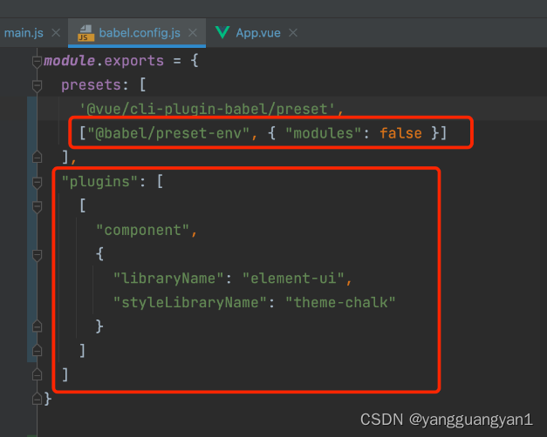547x437 pixels.
Task: Click fold end marker beside module.exports closing brace
Action: coord(37,399)
